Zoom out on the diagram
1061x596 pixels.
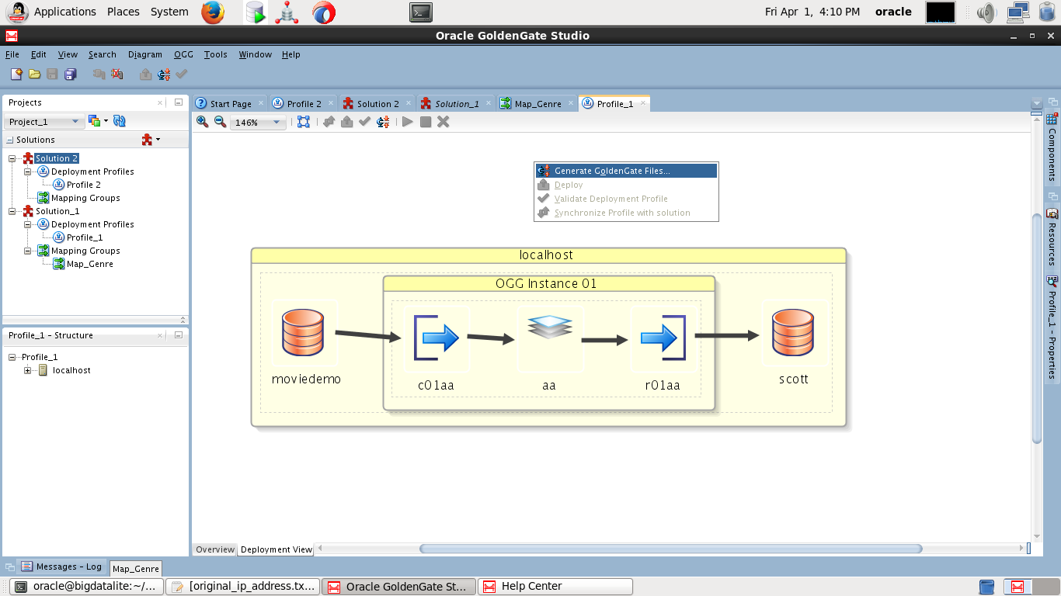click(220, 122)
